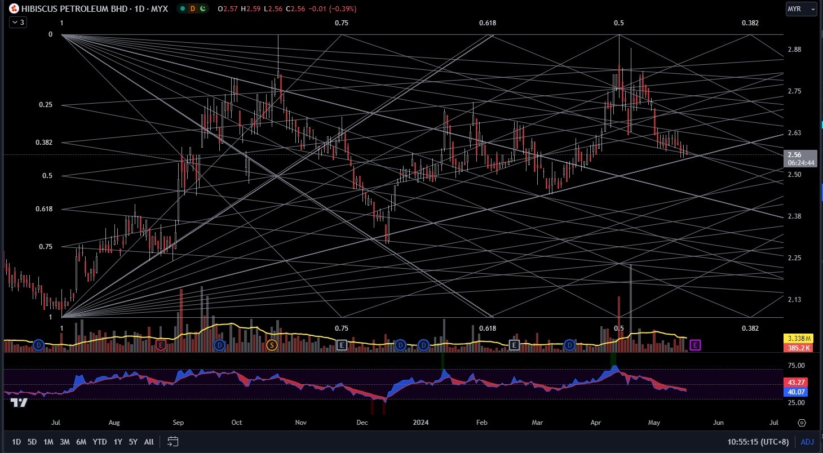Select the 3M time range
Image resolution: width=823 pixels, height=453 pixels.
tap(65, 442)
